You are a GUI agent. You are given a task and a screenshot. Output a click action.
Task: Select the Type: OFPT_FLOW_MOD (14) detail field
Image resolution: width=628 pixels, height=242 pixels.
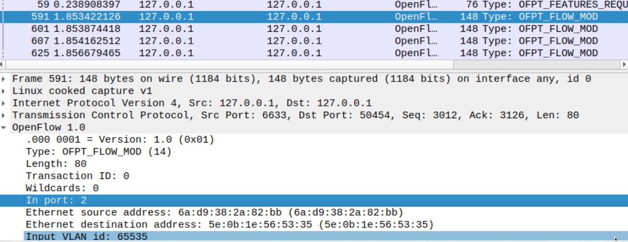click(x=99, y=152)
